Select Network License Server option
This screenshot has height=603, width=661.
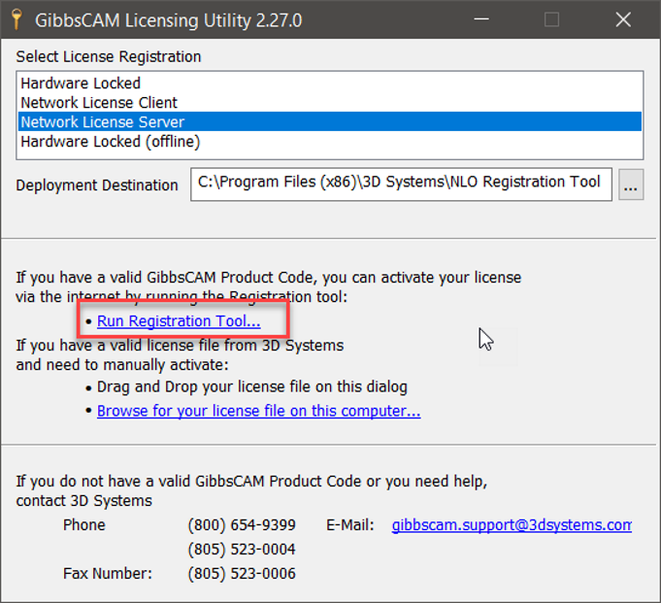330,122
